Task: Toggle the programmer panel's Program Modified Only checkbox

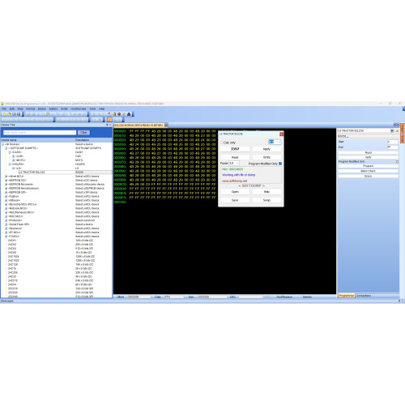Action: point(397,161)
